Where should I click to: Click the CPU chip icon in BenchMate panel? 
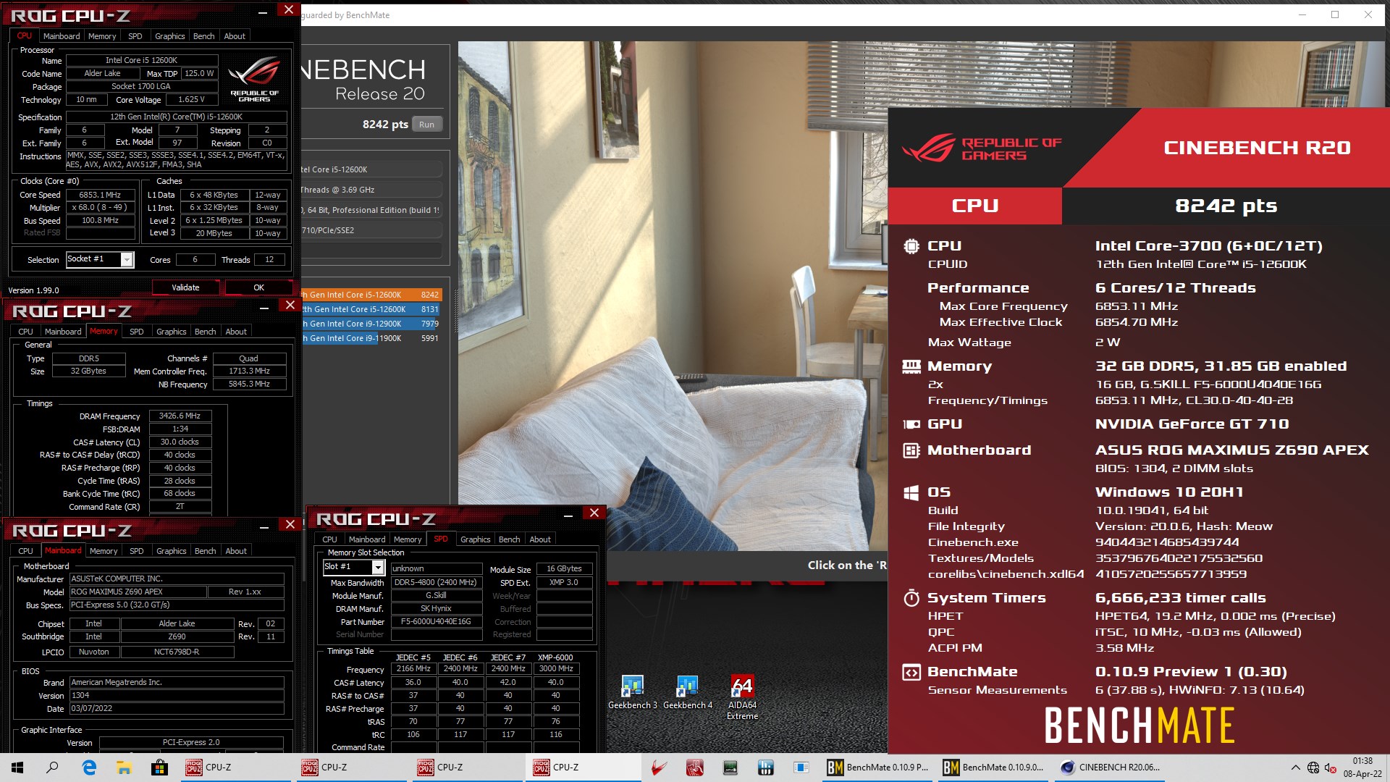pos(911,246)
